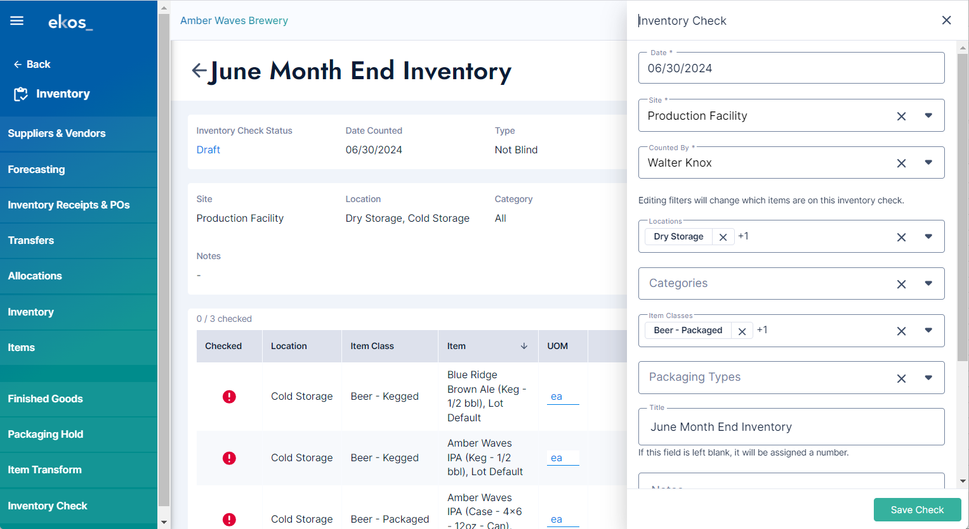Click the ekos logo
This screenshot has height=529, width=969.
70,22
